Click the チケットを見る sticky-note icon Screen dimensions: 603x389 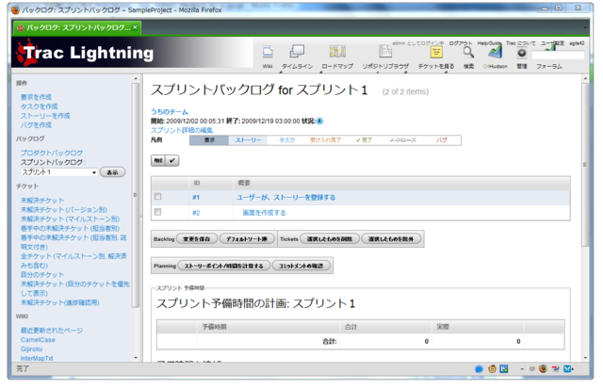click(436, 53)
